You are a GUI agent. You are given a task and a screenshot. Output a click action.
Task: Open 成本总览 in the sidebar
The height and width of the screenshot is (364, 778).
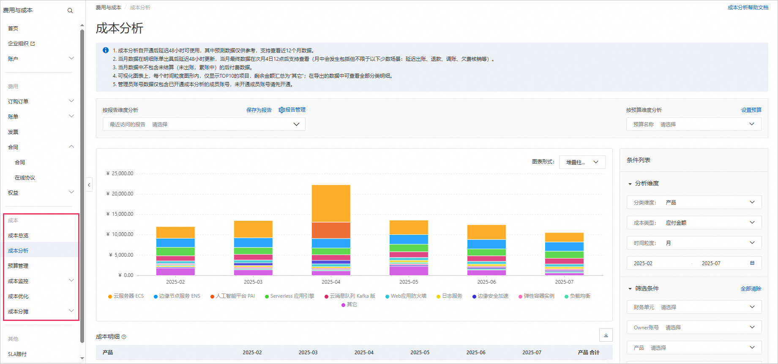(x=18, y=236)
